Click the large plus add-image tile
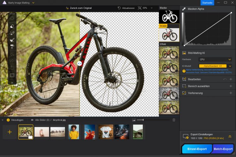Image resolution: width=236 pixels, height=157 pixels. [x=10, y=132]
